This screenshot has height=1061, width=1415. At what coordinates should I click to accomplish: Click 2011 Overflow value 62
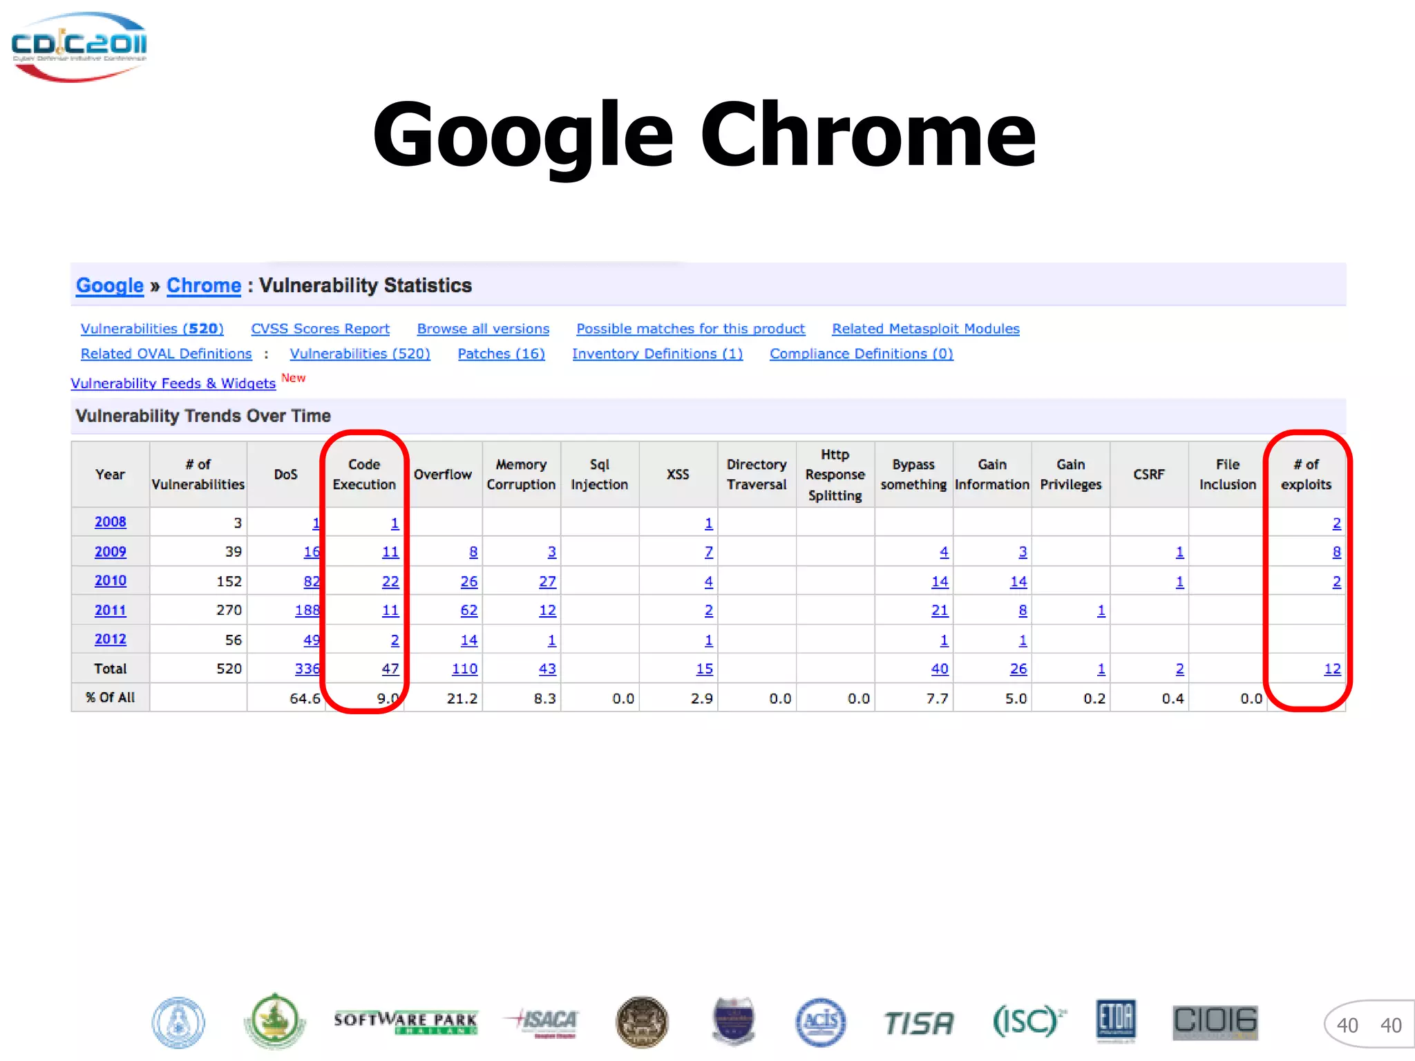click(x=468, y=611)
